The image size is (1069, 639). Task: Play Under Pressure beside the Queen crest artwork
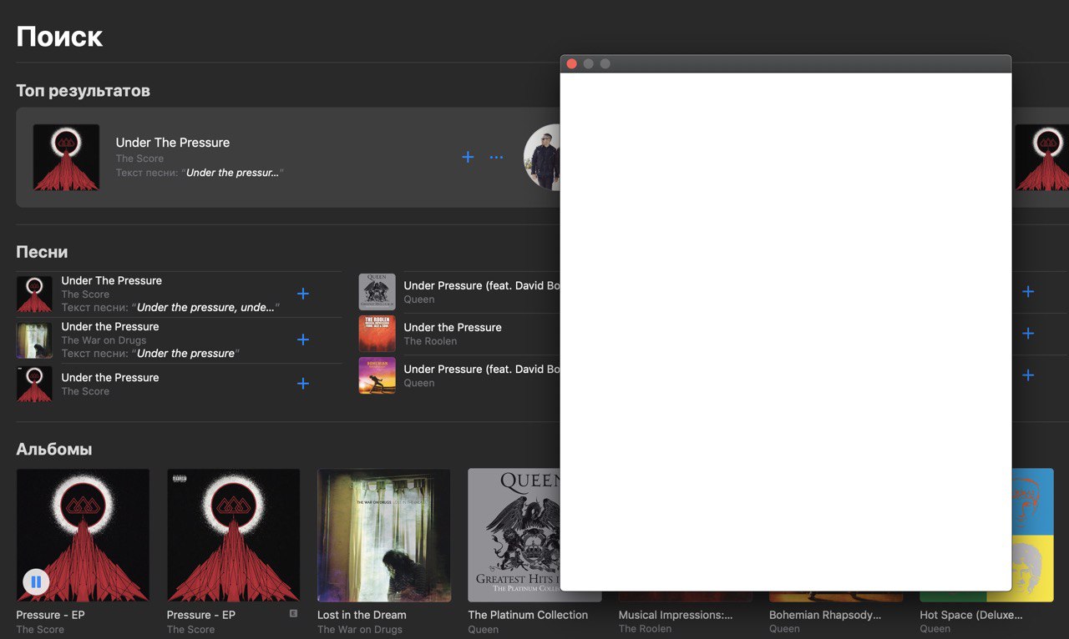click(x=481, y=285)
